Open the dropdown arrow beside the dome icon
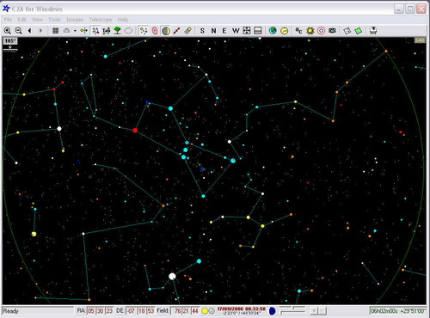This screenshot has height=318, width=430. click(x=75, y=31)
